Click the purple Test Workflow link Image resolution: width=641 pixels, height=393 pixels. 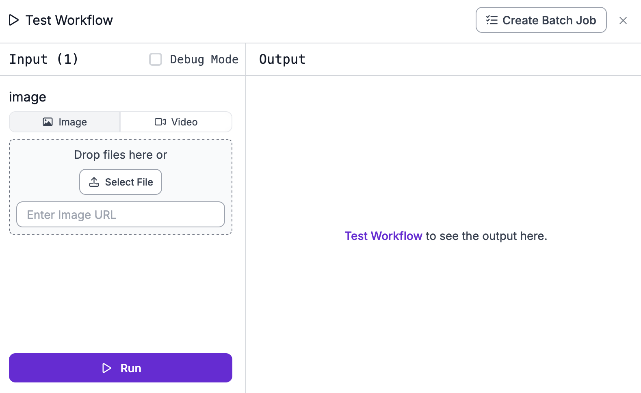(383, 236)
